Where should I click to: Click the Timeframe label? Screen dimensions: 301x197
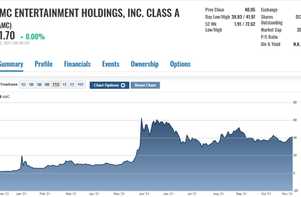tap(9, 84)
